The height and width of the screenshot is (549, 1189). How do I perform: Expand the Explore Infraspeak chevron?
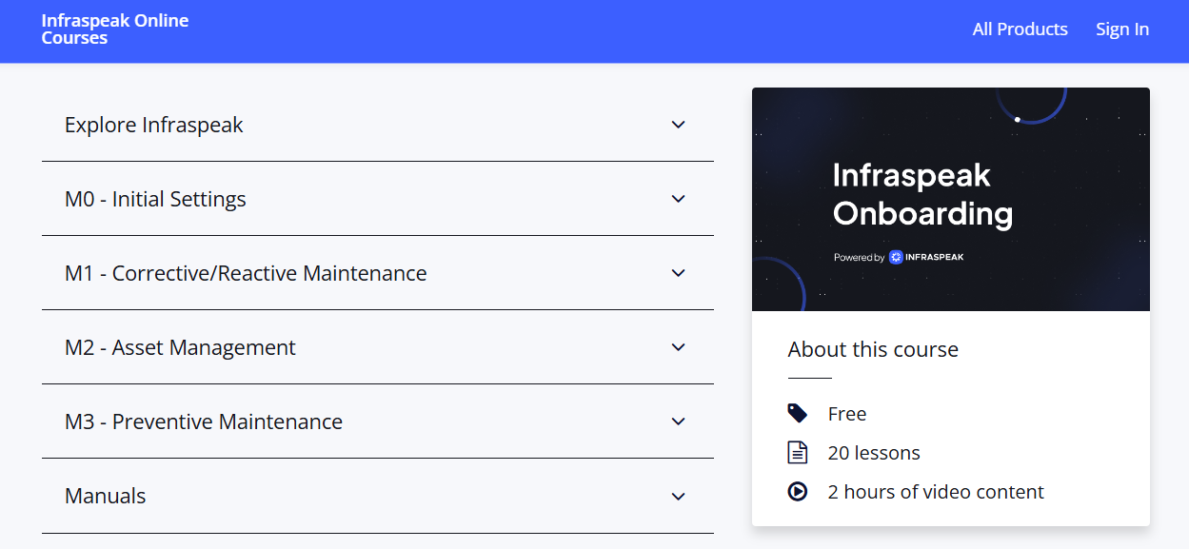[679, 125]
